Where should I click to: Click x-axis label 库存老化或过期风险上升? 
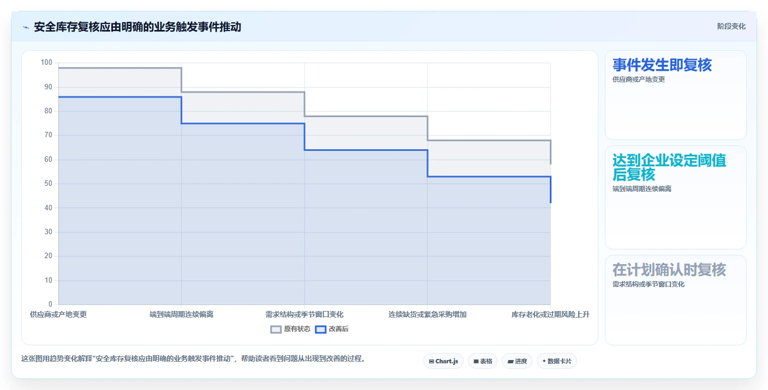[550, 314]
